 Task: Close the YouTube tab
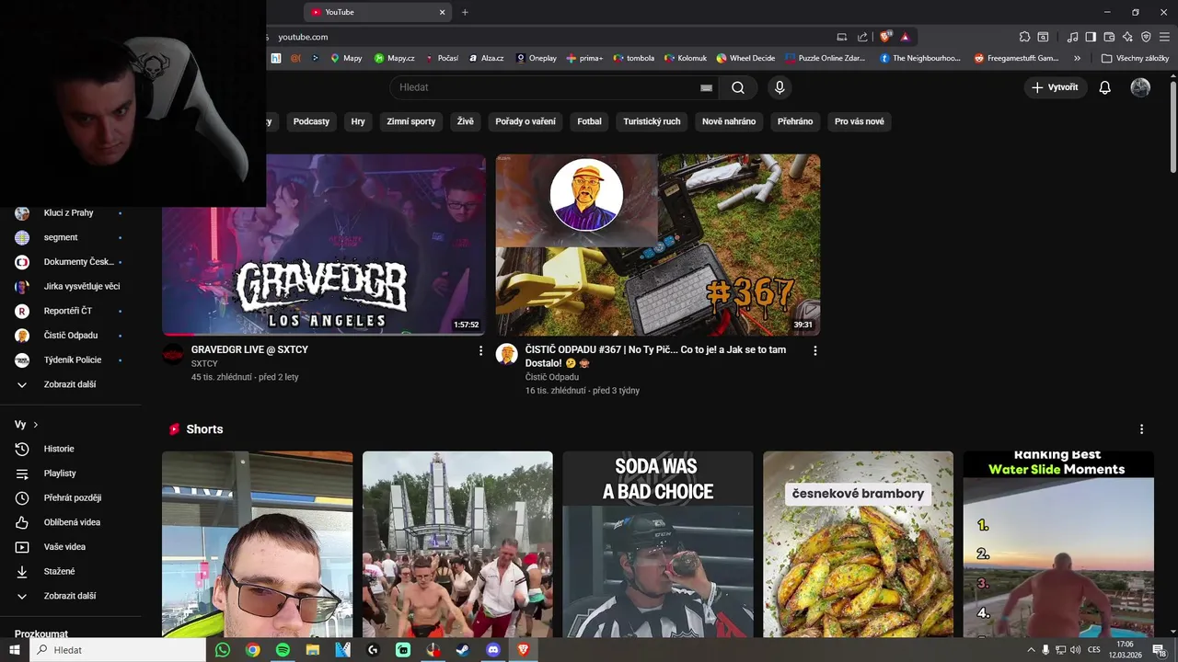(x=442, y=12)
